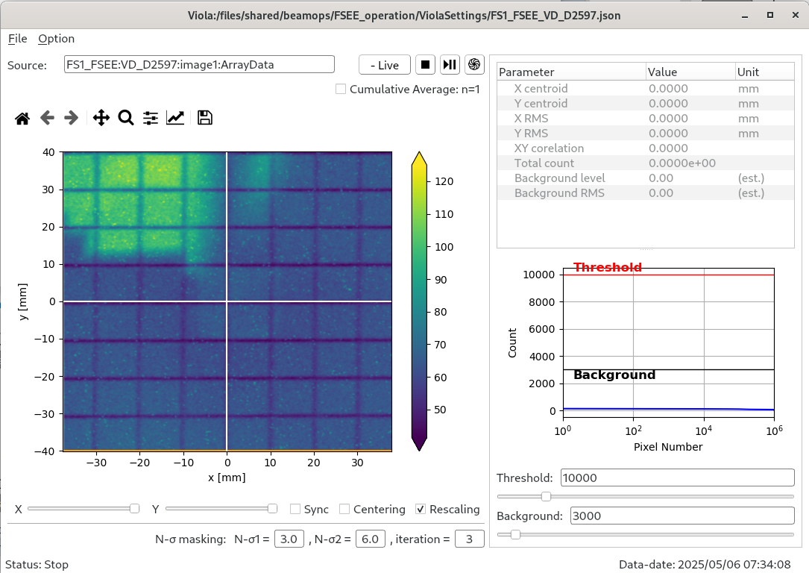Open the File menu
The image size is (809, 573).
click(x=17, y=39)
